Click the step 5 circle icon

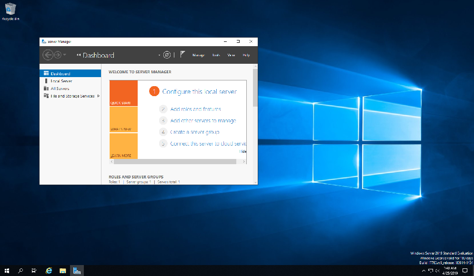[163, 143]
